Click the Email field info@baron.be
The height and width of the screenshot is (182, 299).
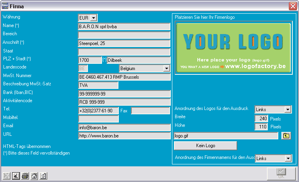tap(124, 127)
